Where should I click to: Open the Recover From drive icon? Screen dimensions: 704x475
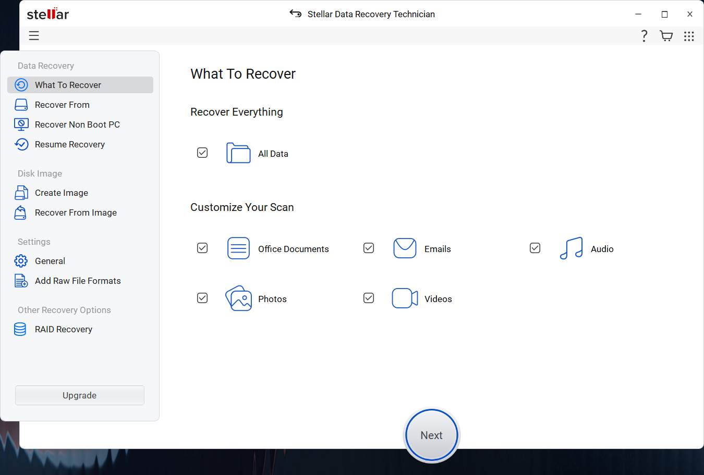pyautogui.click(x=21, y=105)
